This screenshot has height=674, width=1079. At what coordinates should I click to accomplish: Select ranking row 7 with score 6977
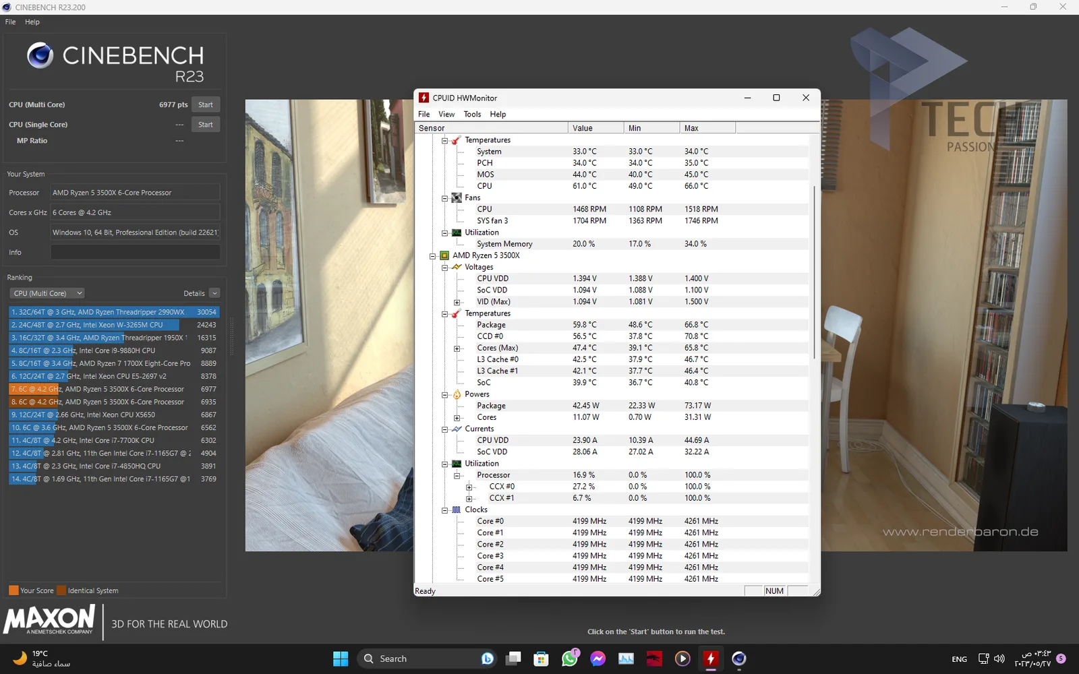click(x=114, y=389)
